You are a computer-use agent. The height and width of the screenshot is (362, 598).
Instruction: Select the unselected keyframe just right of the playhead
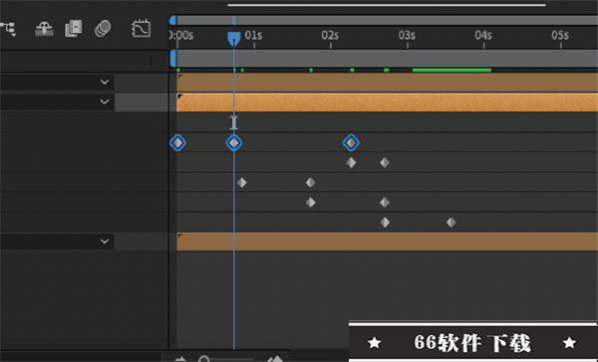tap(242, 183)
